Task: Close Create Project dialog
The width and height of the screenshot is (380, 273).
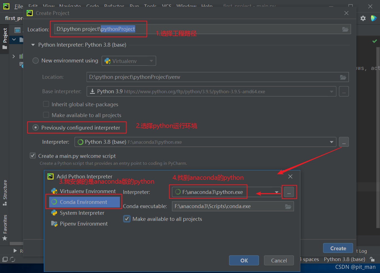Action: point(346,13)
